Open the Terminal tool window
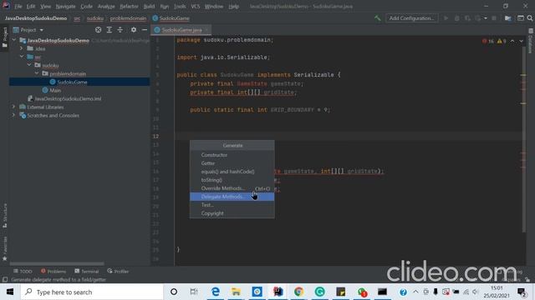The height and width of the screenshot is (300, 535). 87,271
